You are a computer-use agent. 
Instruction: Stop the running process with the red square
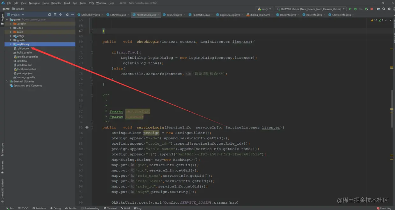371,9
